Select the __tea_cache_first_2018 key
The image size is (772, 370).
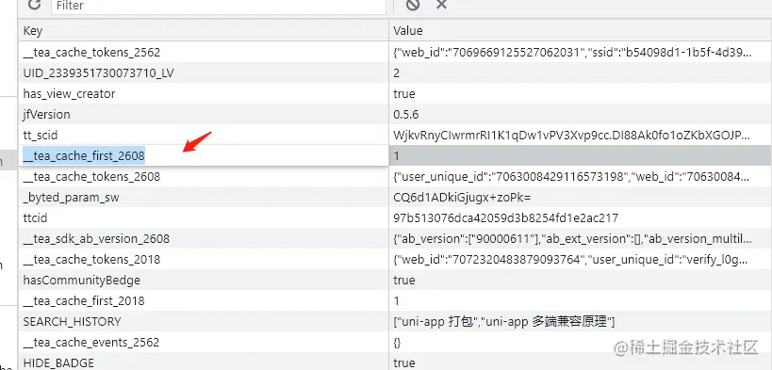click(84, 300)
